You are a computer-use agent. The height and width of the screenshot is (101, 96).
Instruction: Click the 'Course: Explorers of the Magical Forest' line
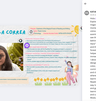coord(50,29)
